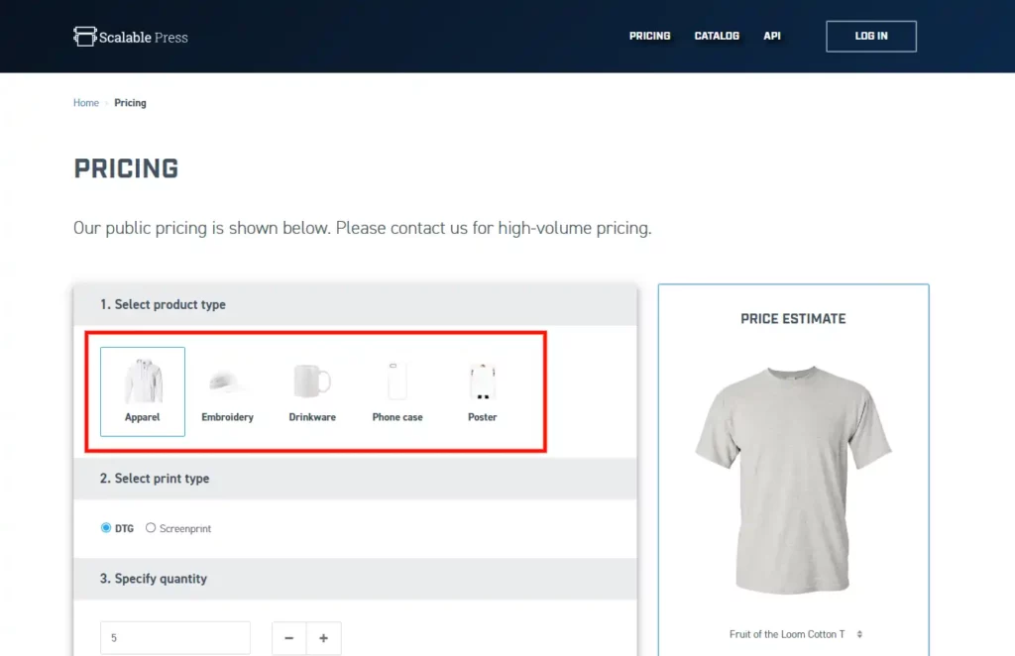
Task: Pick the Phone case product icon
Action: (x=397, y=383)
